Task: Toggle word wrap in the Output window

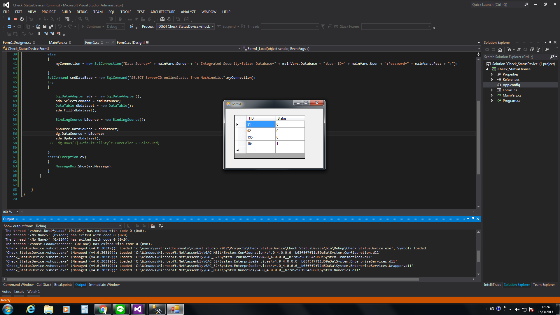Action: click(x=161, y=226)
